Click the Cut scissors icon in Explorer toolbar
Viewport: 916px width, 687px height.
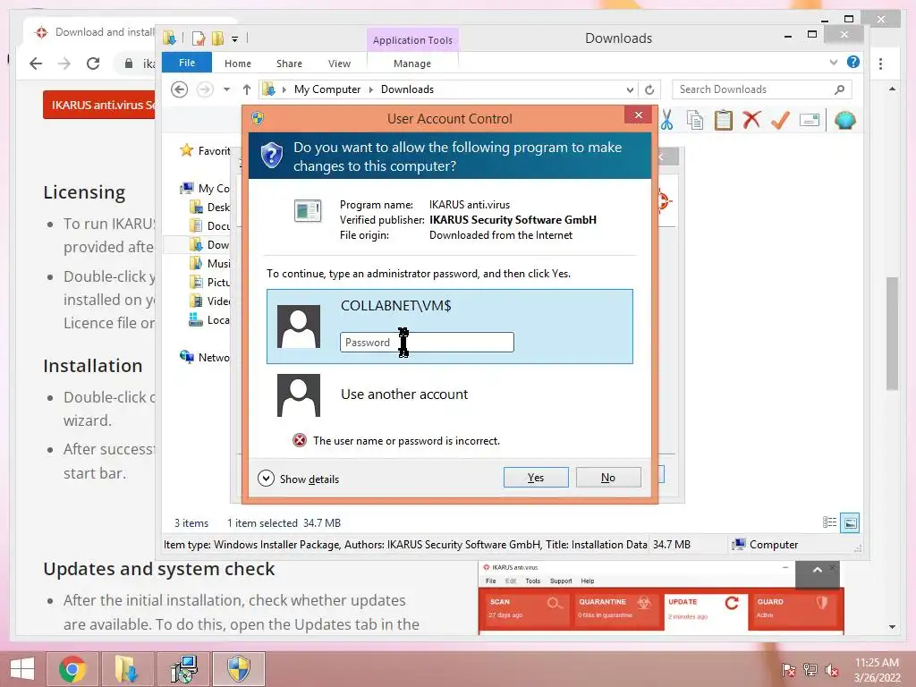coord(667,121)
